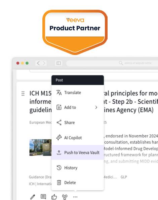
Task: Click the Delete trash can icon
Action: (x=59, y=183)
